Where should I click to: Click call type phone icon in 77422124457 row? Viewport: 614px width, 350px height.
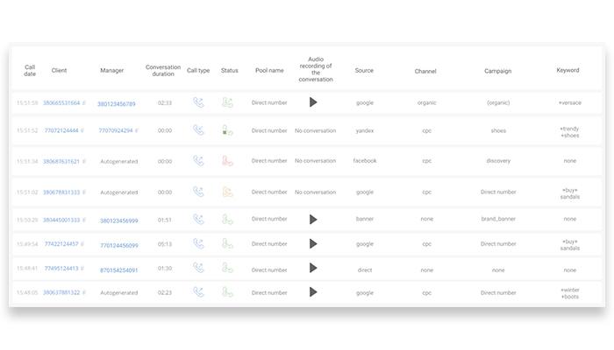pyautogui.click(x=198, y=243)
